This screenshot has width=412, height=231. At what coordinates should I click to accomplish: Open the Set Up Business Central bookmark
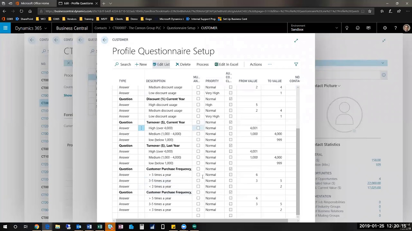pos(232,19)
